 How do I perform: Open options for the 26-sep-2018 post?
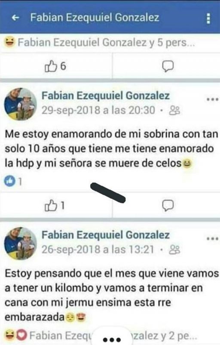pos(213,238)
